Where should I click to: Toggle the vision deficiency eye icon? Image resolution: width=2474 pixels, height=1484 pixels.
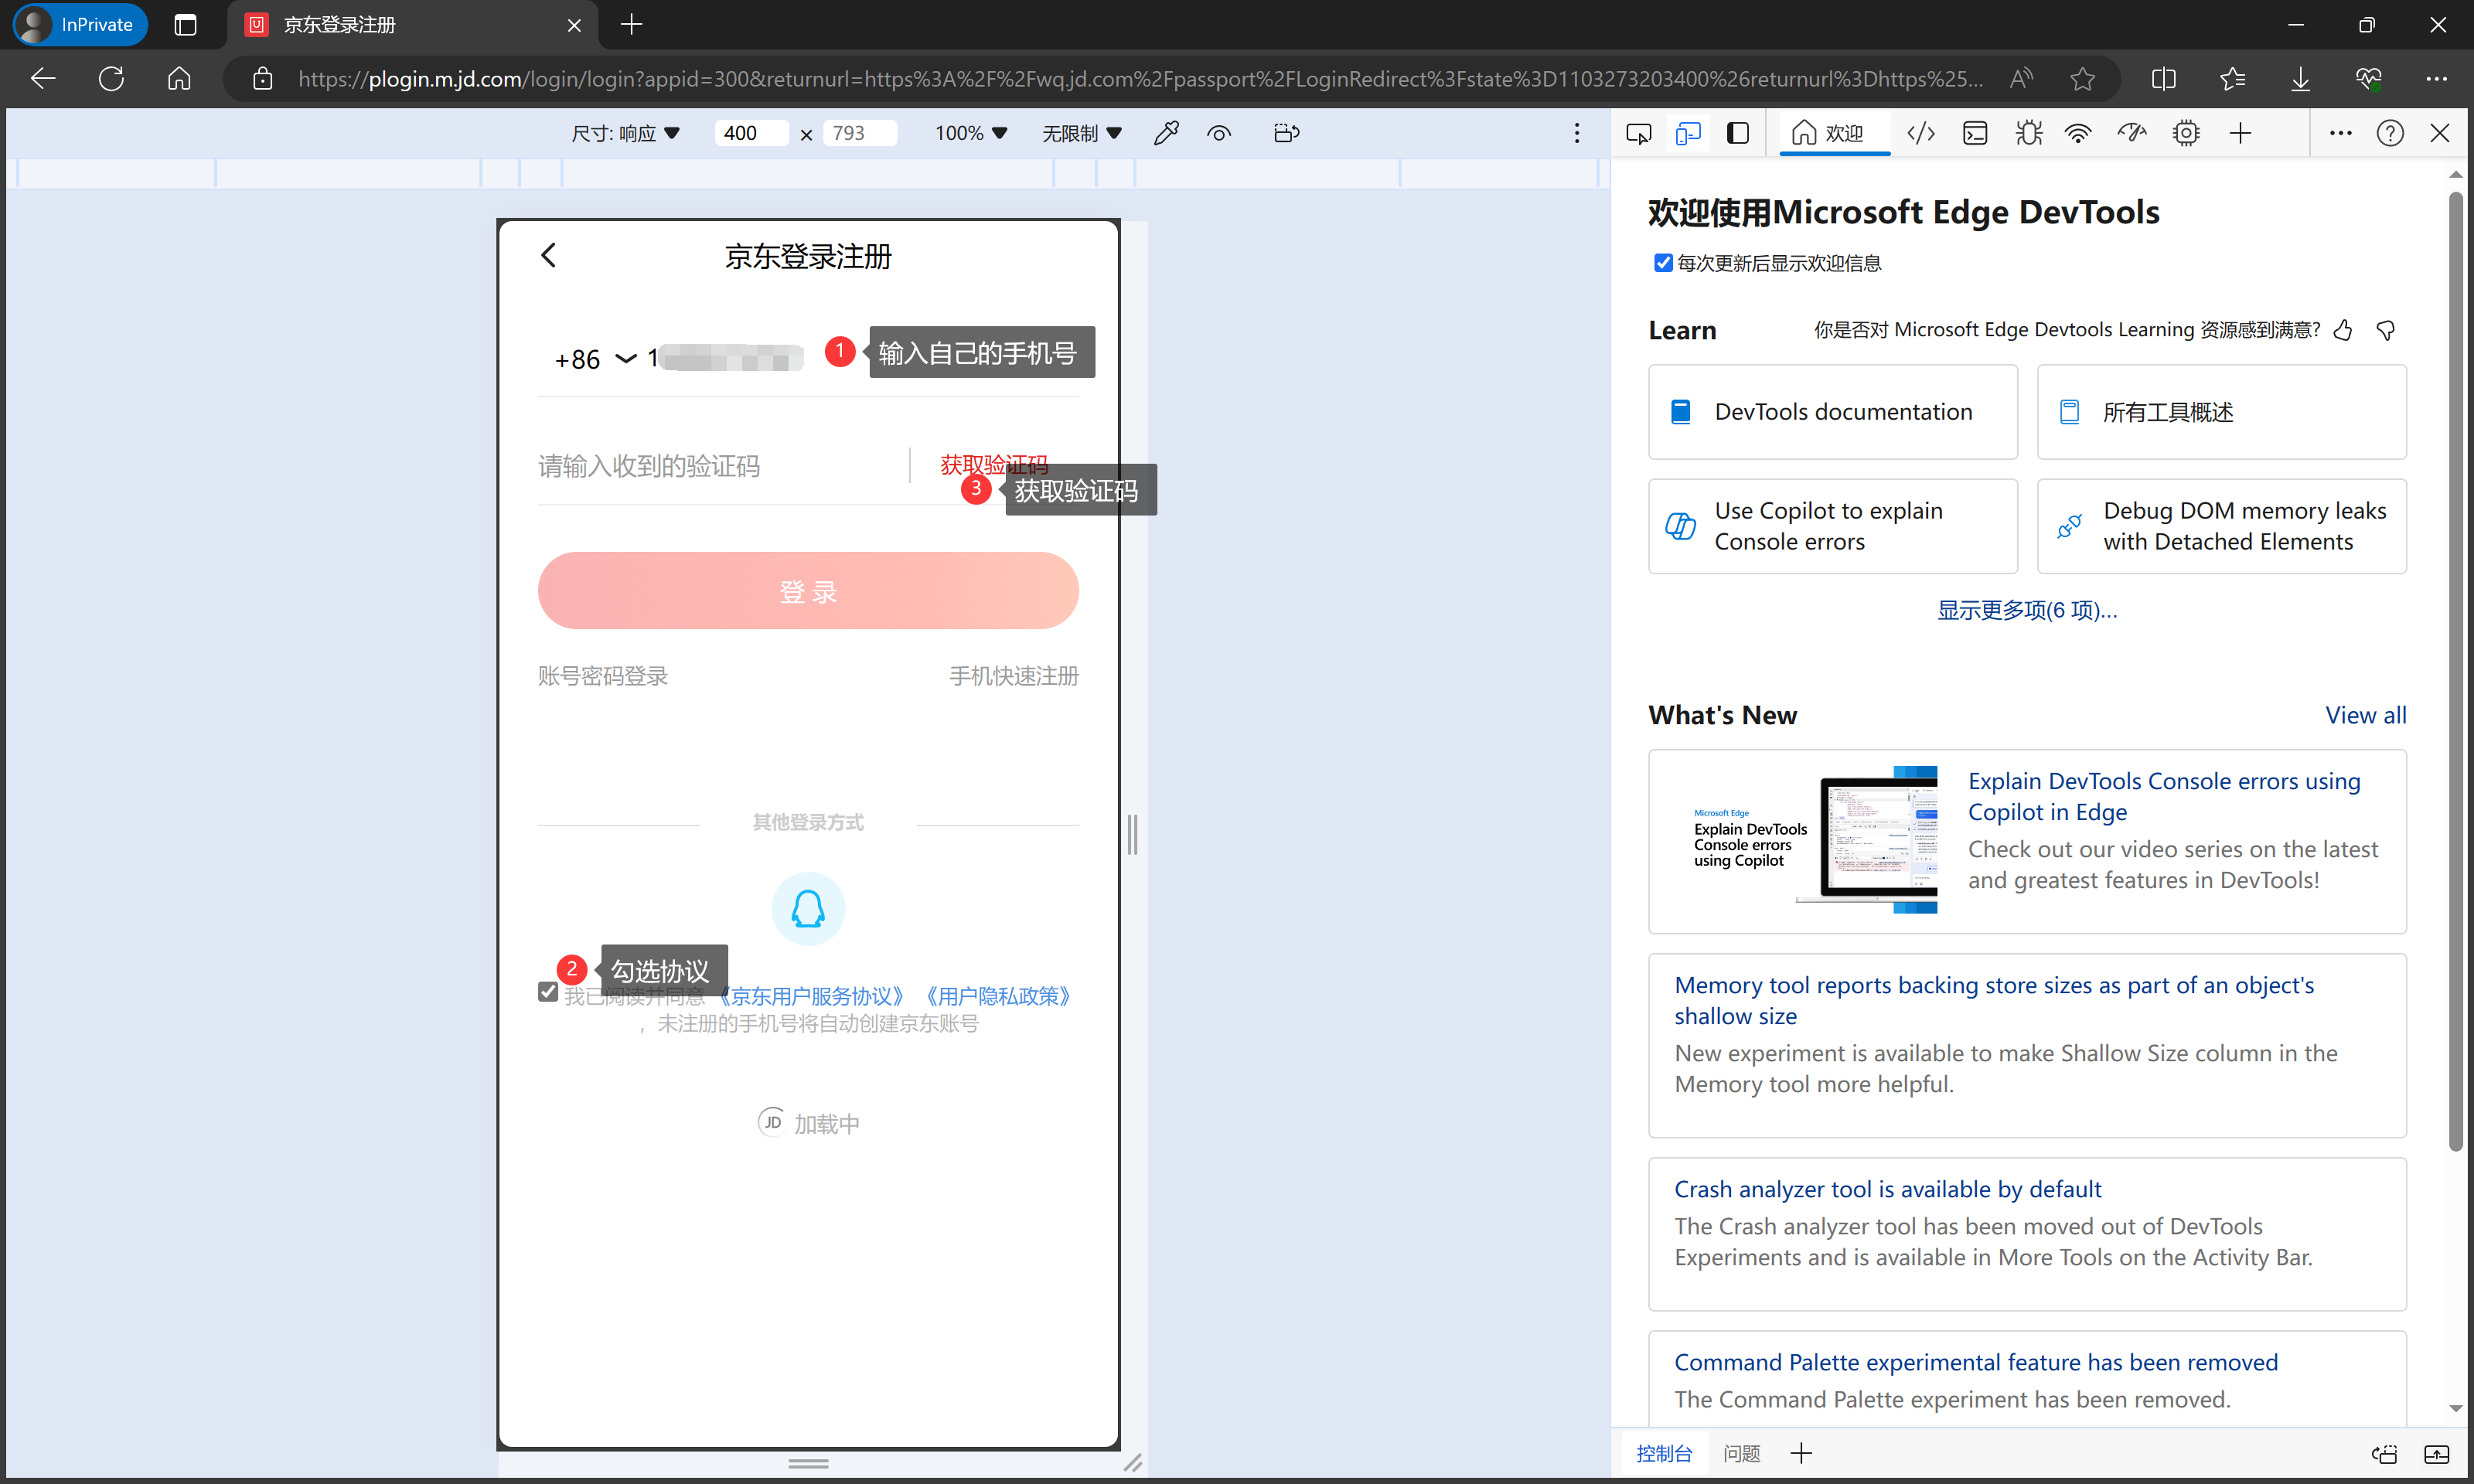pos(1219,133)
